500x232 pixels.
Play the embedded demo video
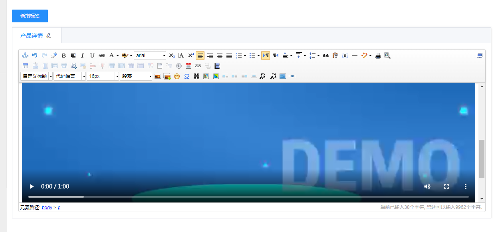click(32, 186)
